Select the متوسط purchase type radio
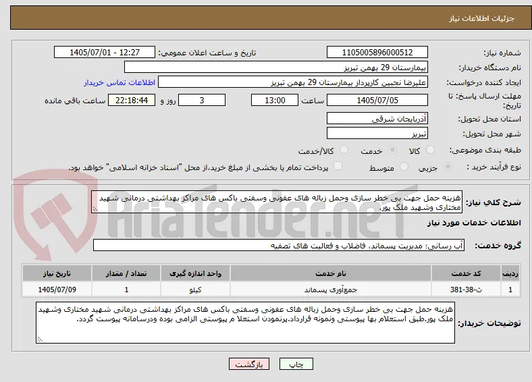The image size is (532, 382). (x=404, y=166)
